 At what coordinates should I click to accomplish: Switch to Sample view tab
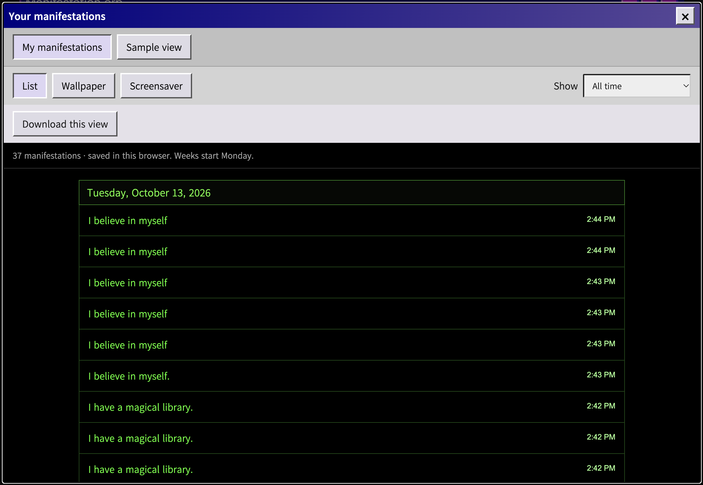click(x=154, y=47)
